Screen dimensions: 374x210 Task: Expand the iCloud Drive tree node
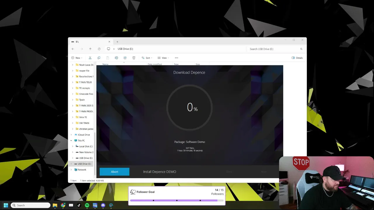coord(71,135)
